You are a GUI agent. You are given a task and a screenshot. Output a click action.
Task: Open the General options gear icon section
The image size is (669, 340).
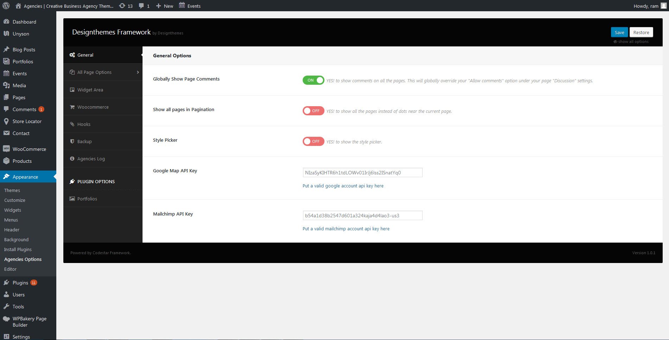72,55
